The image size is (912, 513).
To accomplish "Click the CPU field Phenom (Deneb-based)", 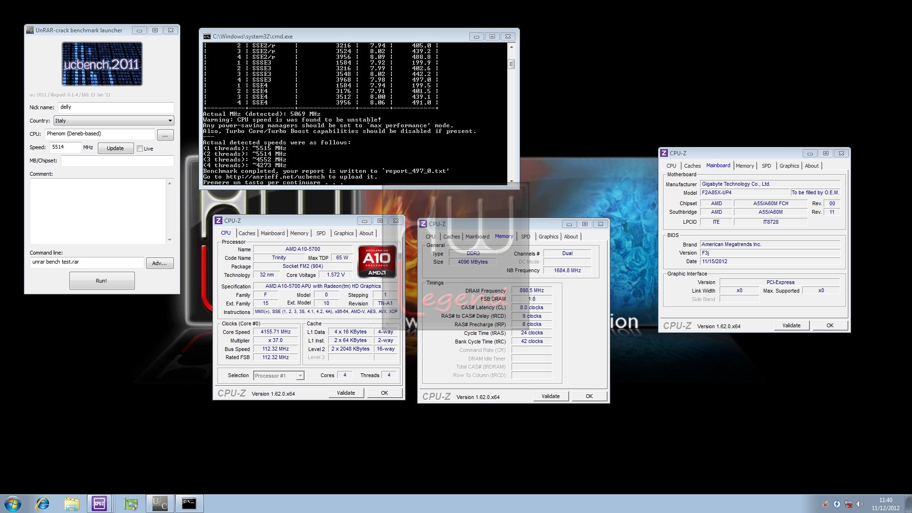I will [100, 134].
